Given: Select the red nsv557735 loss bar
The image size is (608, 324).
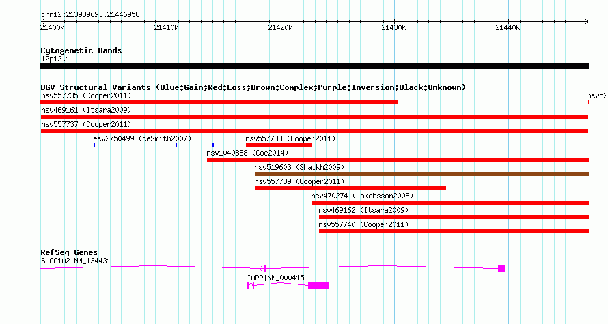Looking at the screenshot, I should (219, 102).
